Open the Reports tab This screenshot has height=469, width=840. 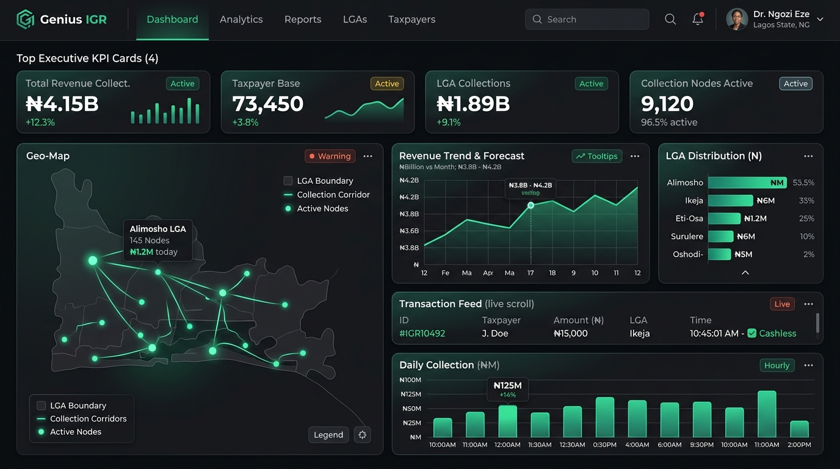pos(303,20)
